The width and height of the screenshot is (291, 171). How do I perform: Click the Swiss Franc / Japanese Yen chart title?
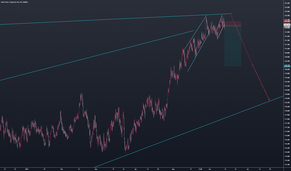[14, 2]
